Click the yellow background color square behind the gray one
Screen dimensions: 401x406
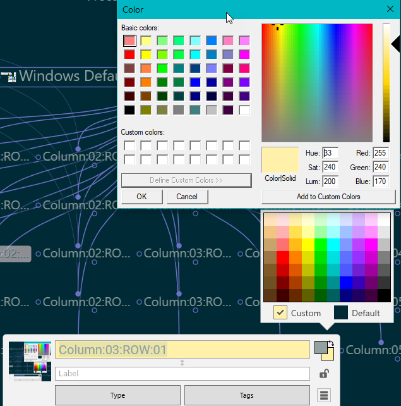pos(330,357)
